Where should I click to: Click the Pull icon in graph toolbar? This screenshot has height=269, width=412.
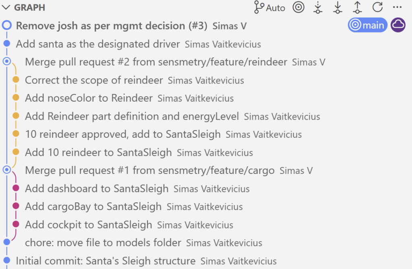[338, 8]
